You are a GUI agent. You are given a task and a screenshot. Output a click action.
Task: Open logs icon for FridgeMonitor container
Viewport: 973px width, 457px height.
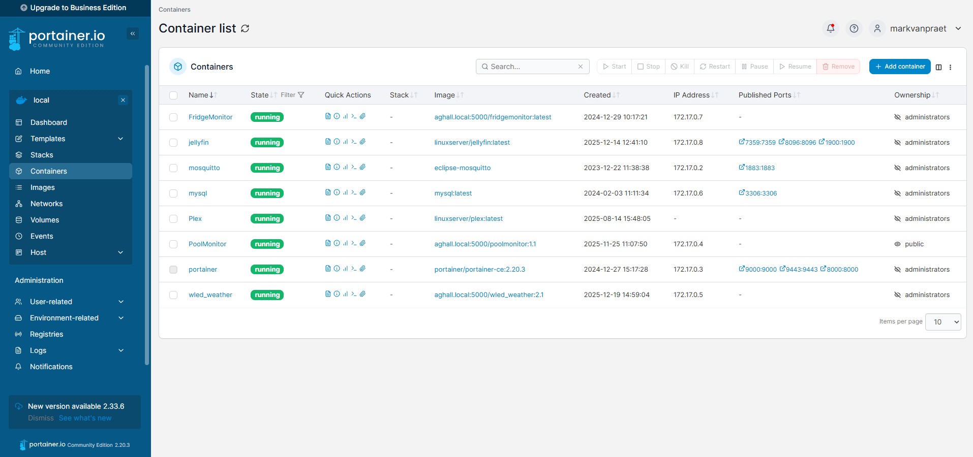click(x=328, y=116)
